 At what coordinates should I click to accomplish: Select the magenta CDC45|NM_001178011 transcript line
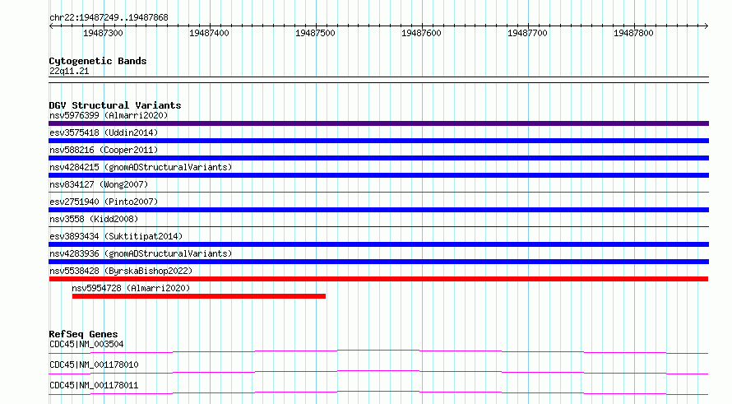pos(378,392)
